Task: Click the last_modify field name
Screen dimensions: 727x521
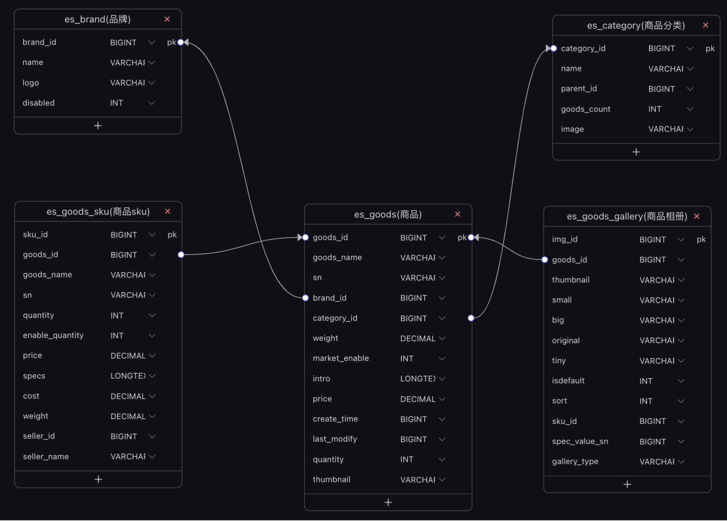Action: pyautogui.click(x=335, y=439)
